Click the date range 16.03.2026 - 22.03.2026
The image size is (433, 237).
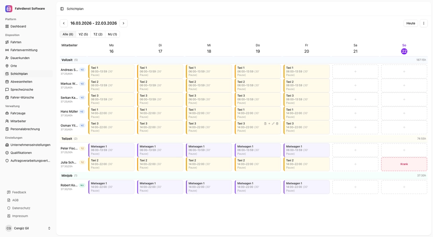point(94,23)
